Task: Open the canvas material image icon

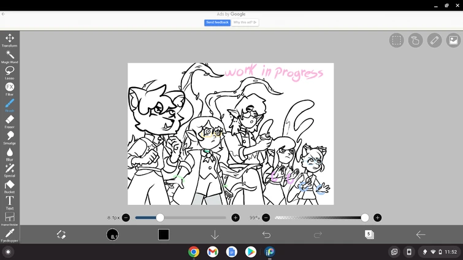Action: pyautogui.click(x=453, y=40)
